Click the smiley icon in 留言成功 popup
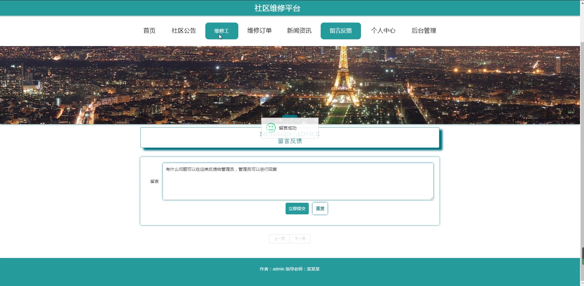584x286 pixels. (271, 128)
